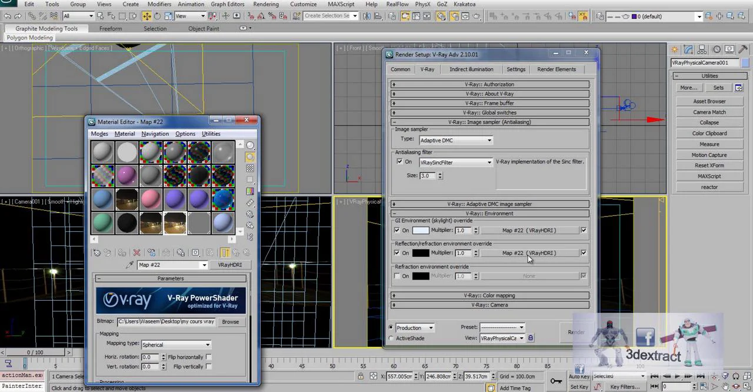Screen dimensions: 753x392
Task: Check Flip horizontally in Material Editor
Action: pos(209,357)
